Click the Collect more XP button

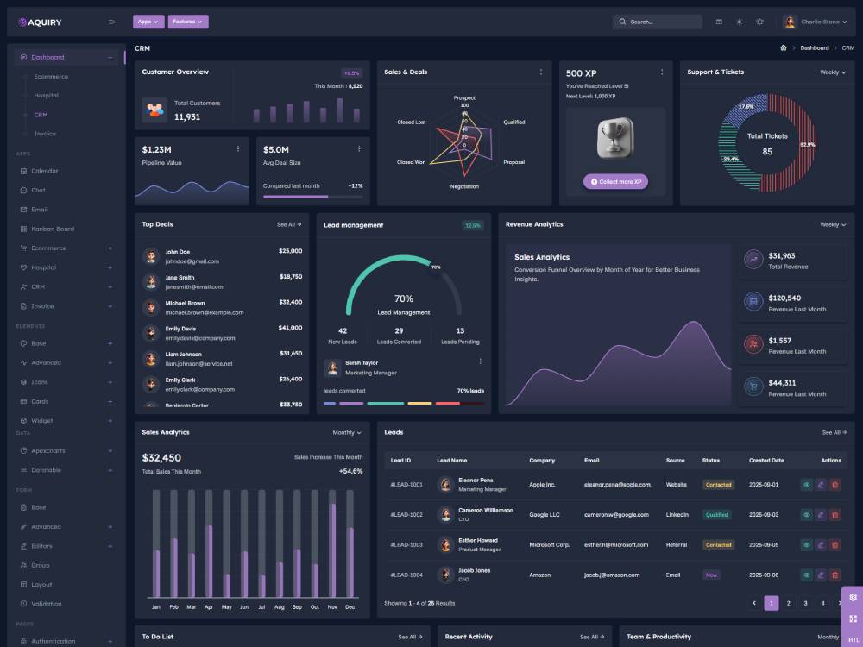coord(615,181)
